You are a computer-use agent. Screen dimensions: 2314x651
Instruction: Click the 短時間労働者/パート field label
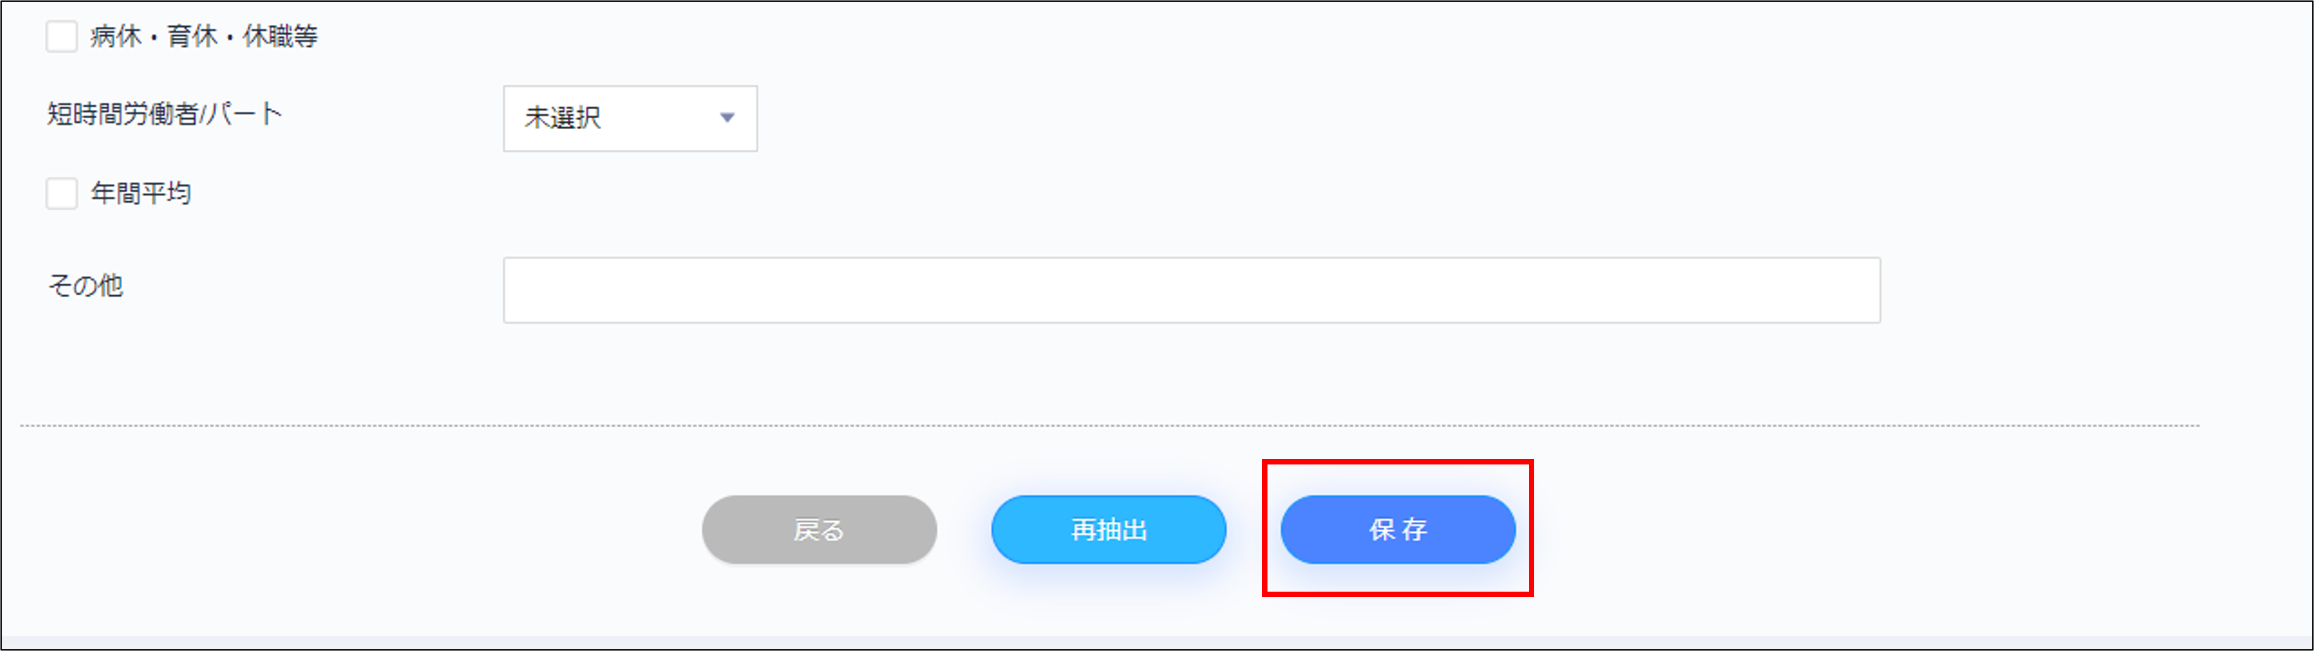pos(164,114)
